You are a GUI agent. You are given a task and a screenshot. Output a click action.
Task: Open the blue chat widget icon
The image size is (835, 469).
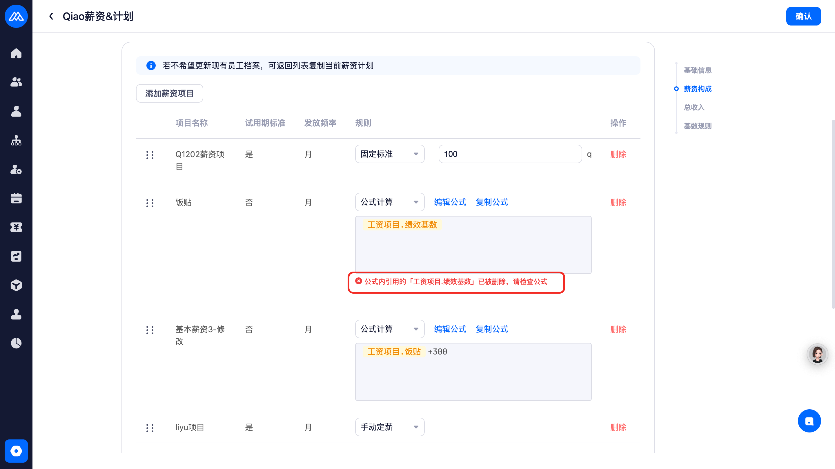(x=809, y=421)
